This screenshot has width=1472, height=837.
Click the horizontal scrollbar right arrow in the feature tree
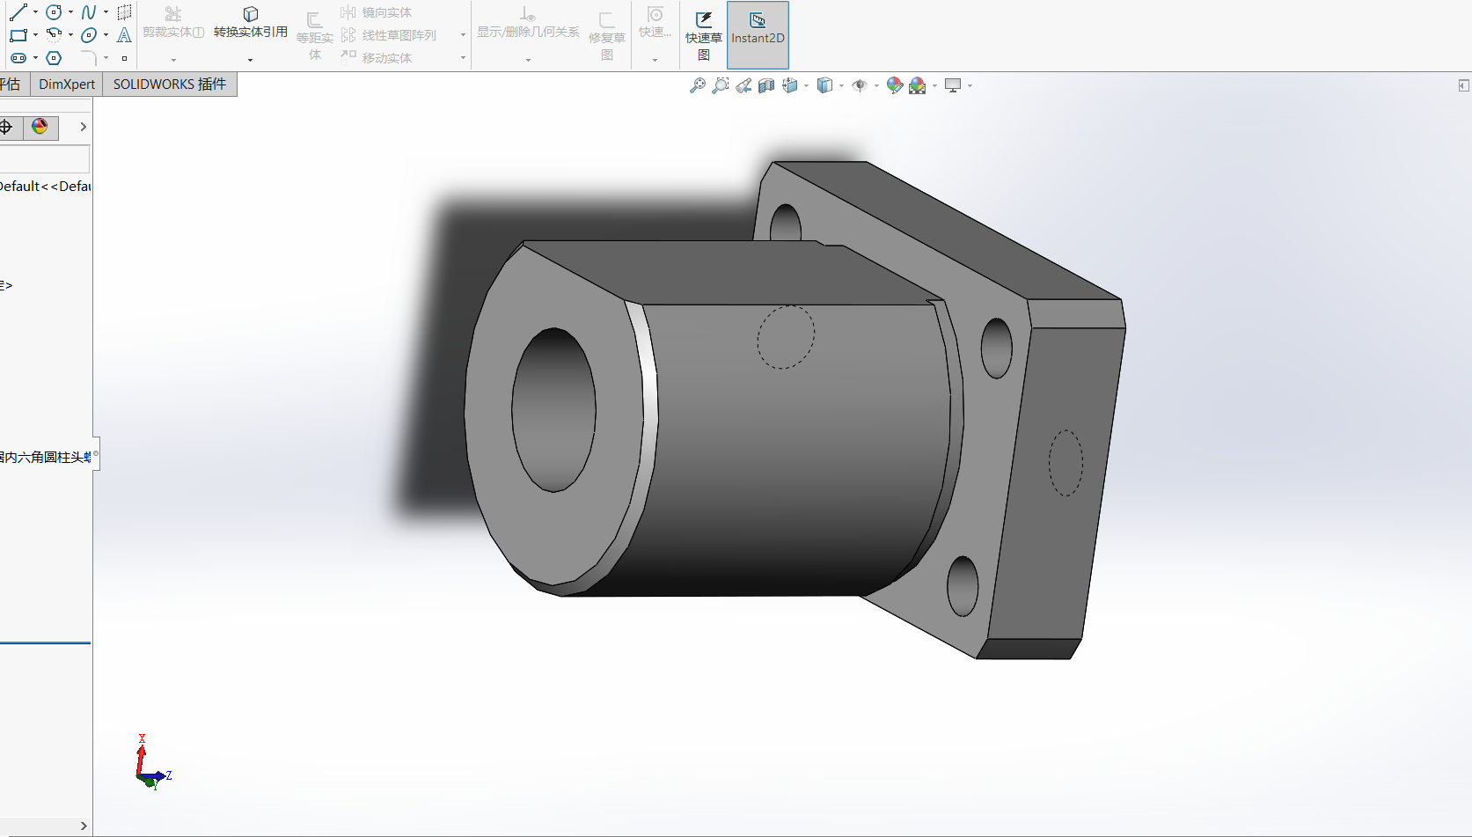click(x=84, y=826)
